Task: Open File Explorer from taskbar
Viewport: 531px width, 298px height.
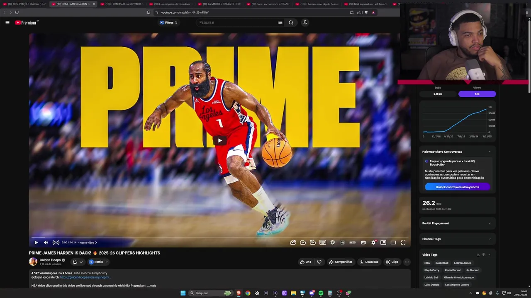Action: click(293, 293)
